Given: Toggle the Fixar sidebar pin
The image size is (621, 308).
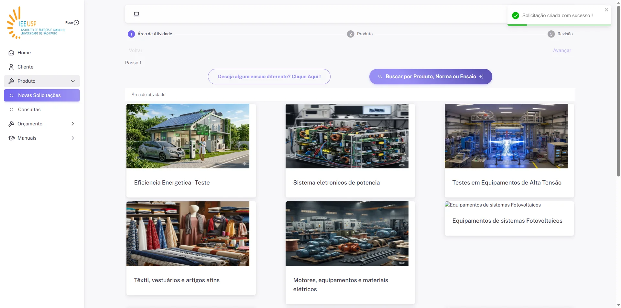Looking at the screenshot, I should 76,23.
